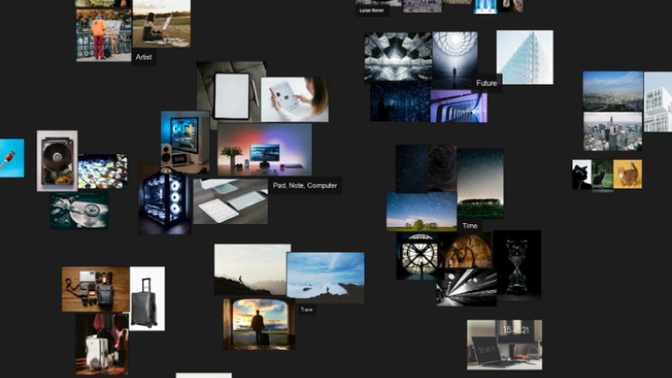Screen dimensions: 672x378
Task: Select city skyline under blue sky
Action: tap(613, 91)
